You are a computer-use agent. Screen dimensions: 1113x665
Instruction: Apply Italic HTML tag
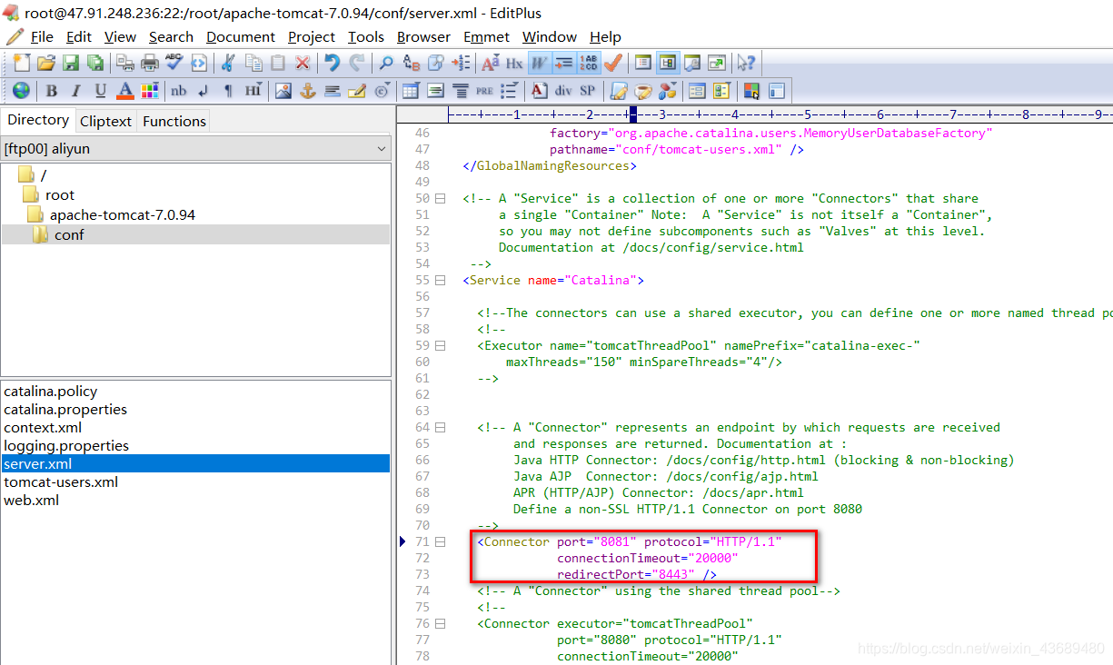76,90
